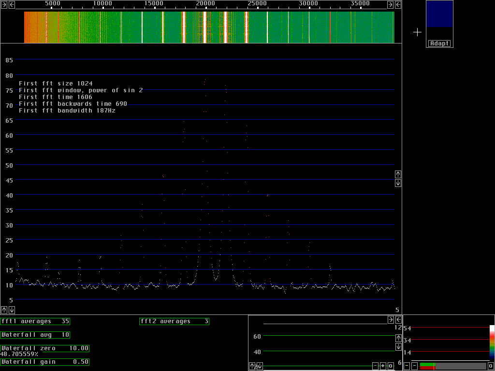Click 'First fft backwards time 690' text
Image resolution: width=495 pixels, height=371 pixels.
pos(73,104)
